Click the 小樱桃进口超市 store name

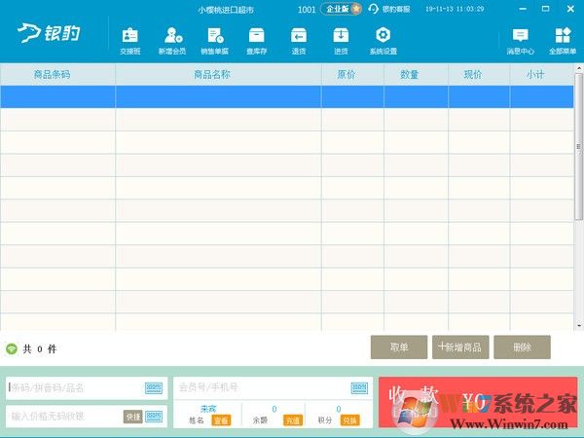point(226,10)
